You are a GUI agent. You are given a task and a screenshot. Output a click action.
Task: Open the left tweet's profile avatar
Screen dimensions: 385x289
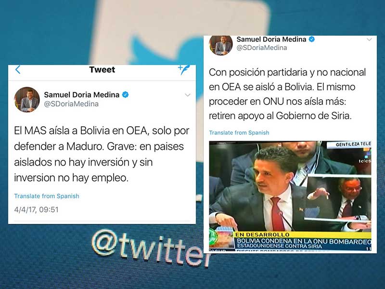(x=27, y=99)
